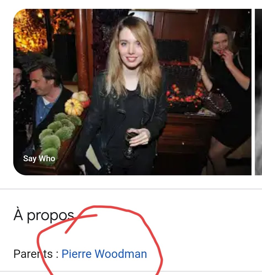This screenshot has height=275, width=262.
Task: Click the divider line above À propos
Action: click(131, 189)
